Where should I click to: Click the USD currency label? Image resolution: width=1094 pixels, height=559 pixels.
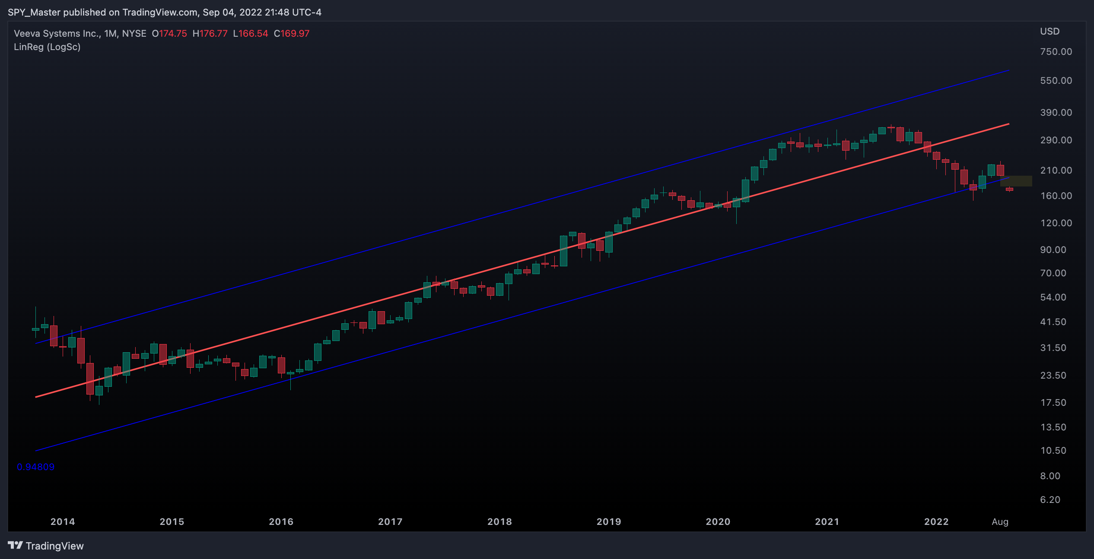point(1049,32)
